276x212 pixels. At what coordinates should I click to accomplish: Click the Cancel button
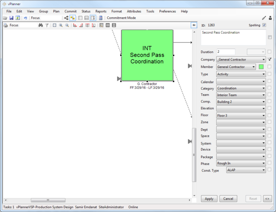(228, 199)
